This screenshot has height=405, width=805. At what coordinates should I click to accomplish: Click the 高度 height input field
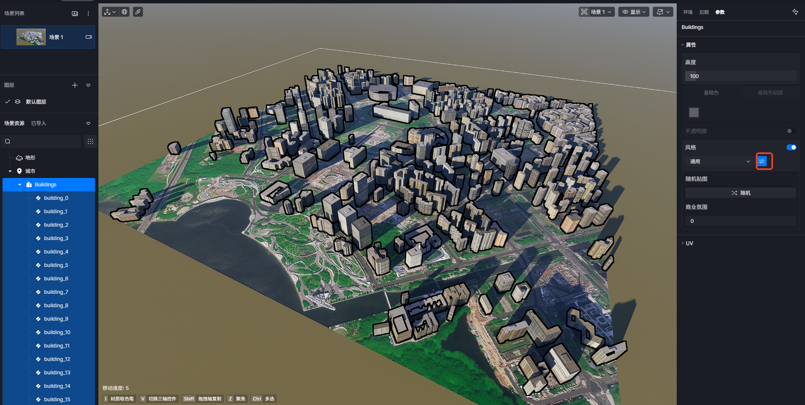click(x=741, y=76)
